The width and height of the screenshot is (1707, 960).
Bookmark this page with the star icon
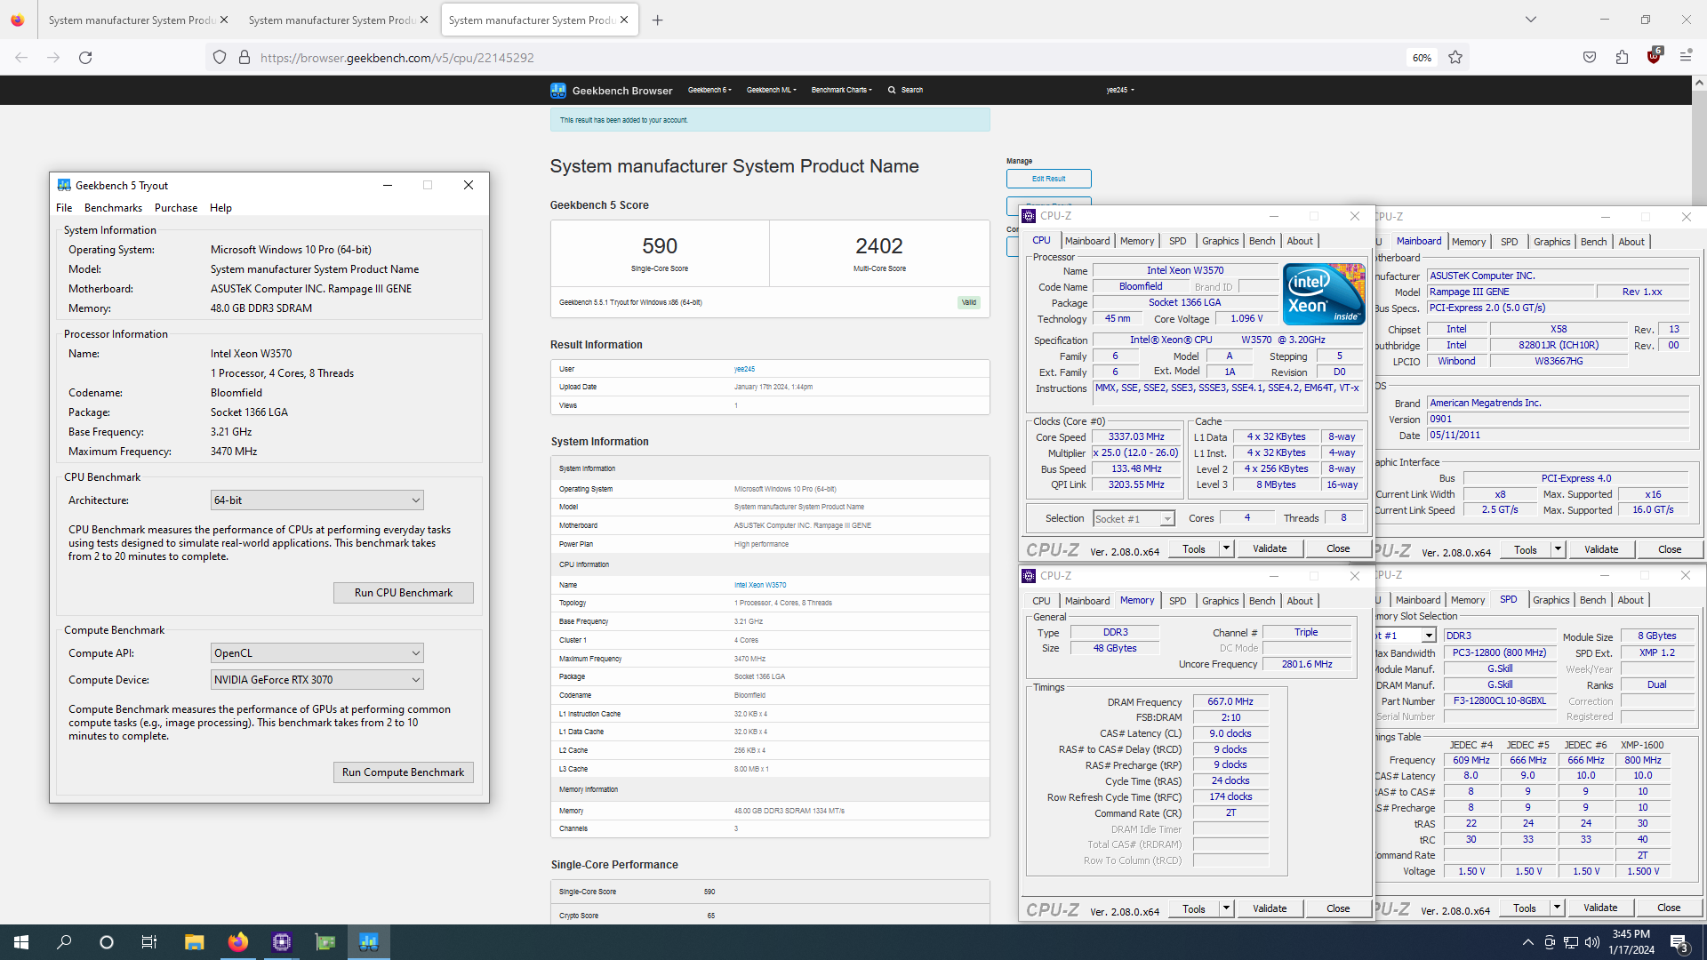coord(1455,58)
